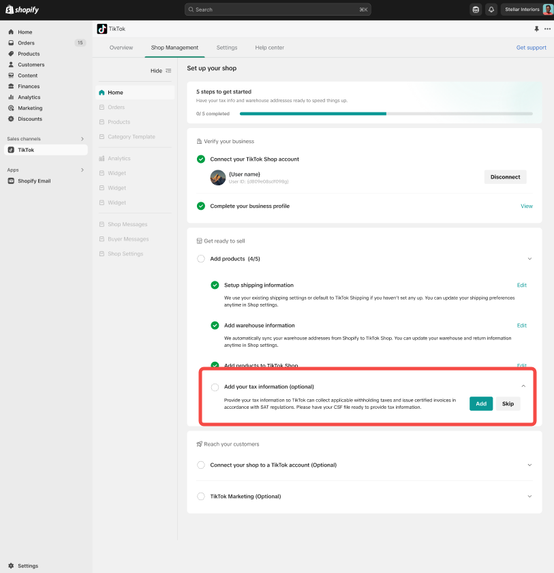554x573 pixels.
Task: Click the pin icon in TikTok header
Action: click(536, 29)
